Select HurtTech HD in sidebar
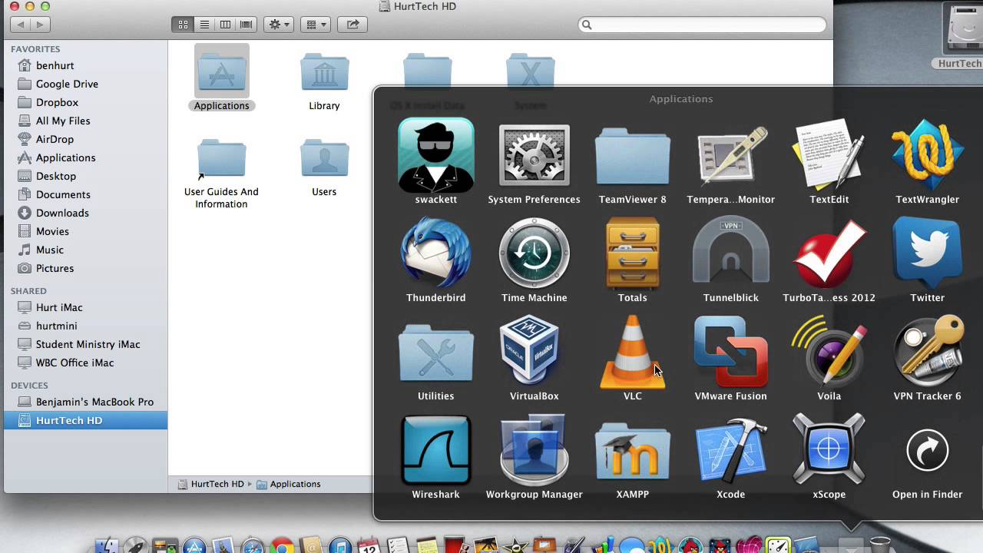Image resolution: width=983 pixels, height=553 pixels. pos(85,420)
